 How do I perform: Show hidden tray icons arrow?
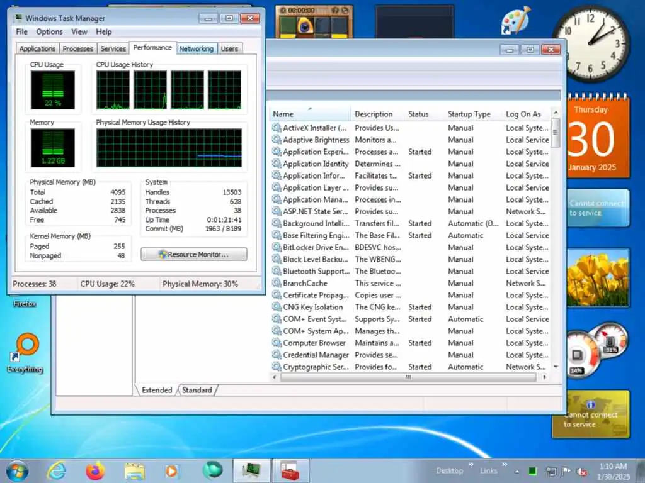[517, 472]
